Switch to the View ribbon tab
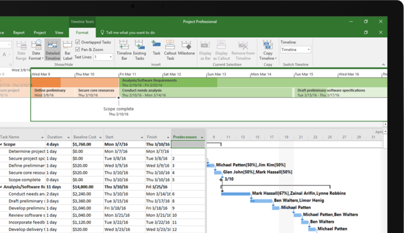Viewport: 404px width, 233px height. pos(59,32)
